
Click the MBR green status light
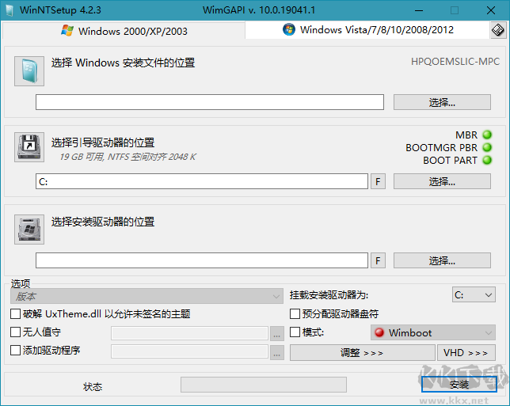(487, 135)
